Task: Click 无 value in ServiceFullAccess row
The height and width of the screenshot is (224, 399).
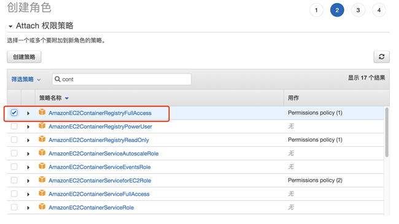Action: [291, 194]
